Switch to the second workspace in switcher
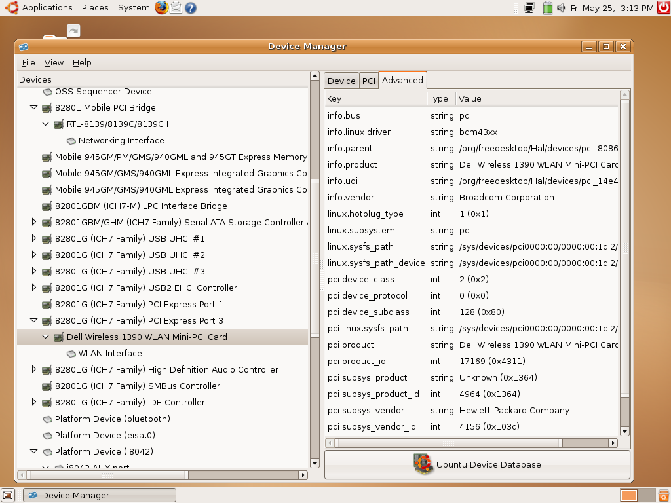The image size is (671, 503). 647,495
